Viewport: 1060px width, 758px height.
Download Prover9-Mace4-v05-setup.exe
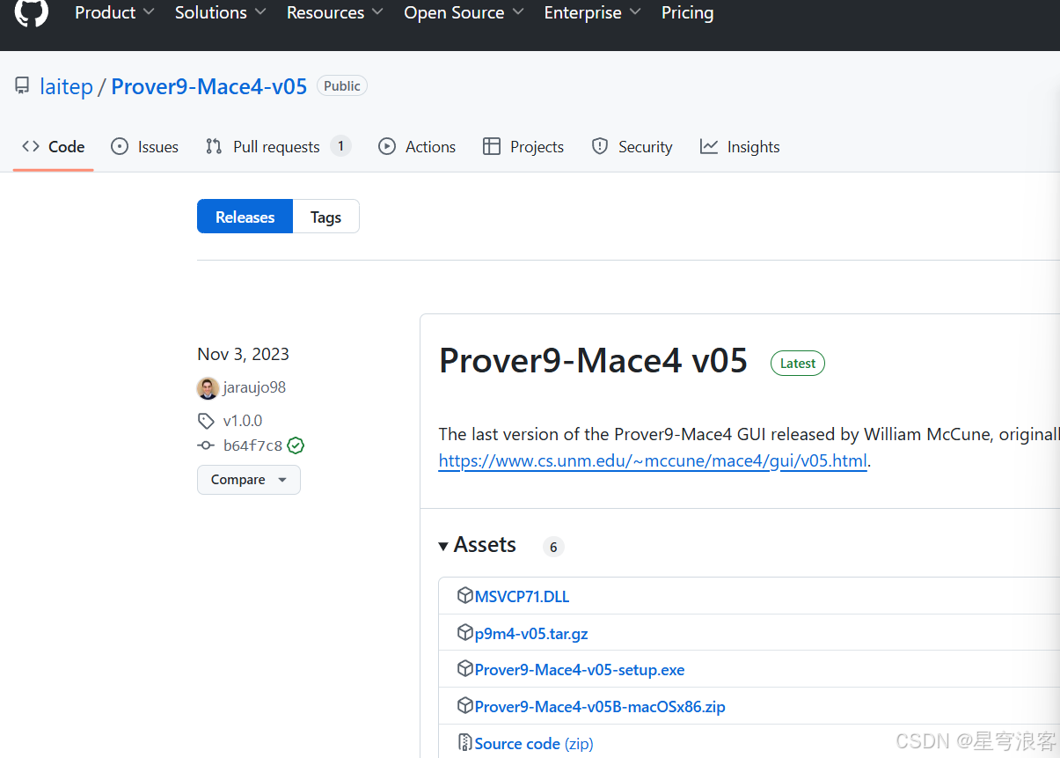point(580,670)
